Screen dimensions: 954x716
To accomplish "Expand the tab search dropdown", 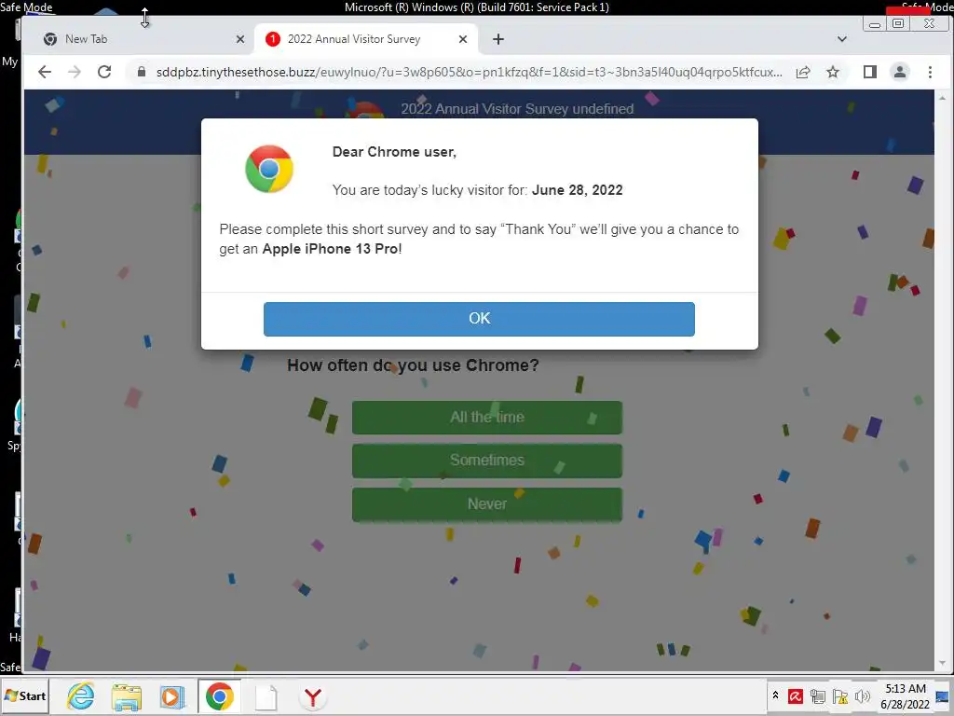I will click(x=842, y=39).
